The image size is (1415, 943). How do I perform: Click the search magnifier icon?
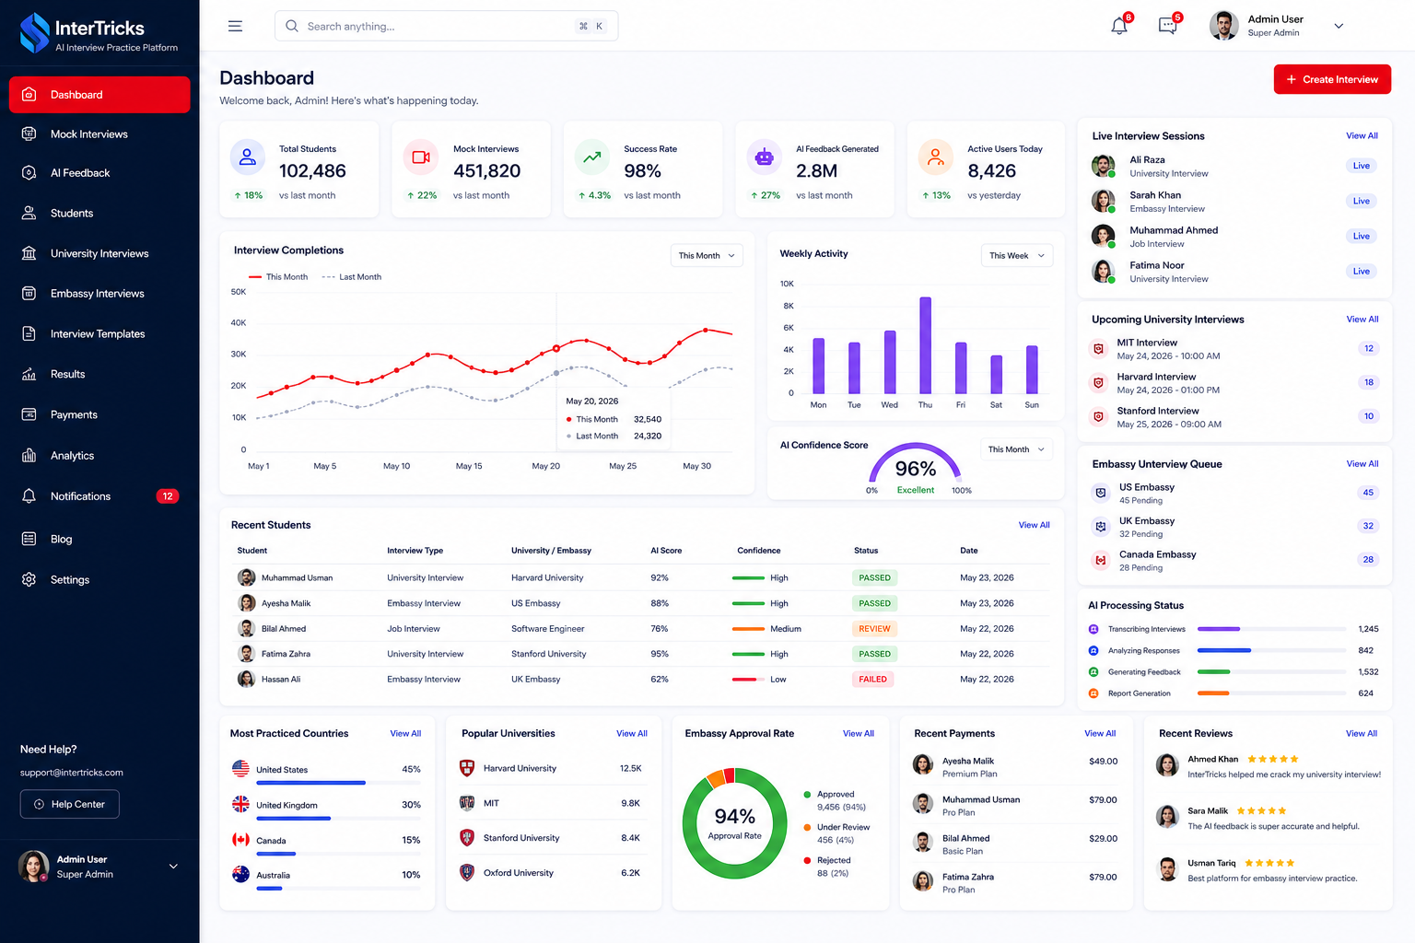[x=292, y=26]
